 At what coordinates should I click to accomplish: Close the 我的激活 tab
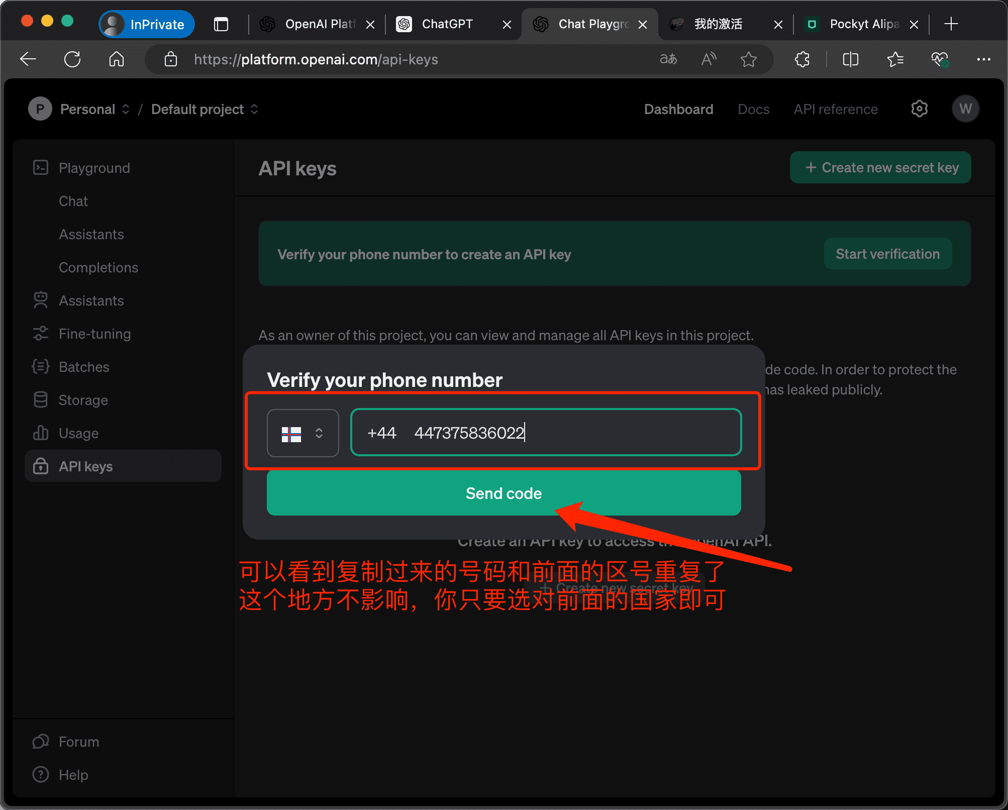click(778, 25)
